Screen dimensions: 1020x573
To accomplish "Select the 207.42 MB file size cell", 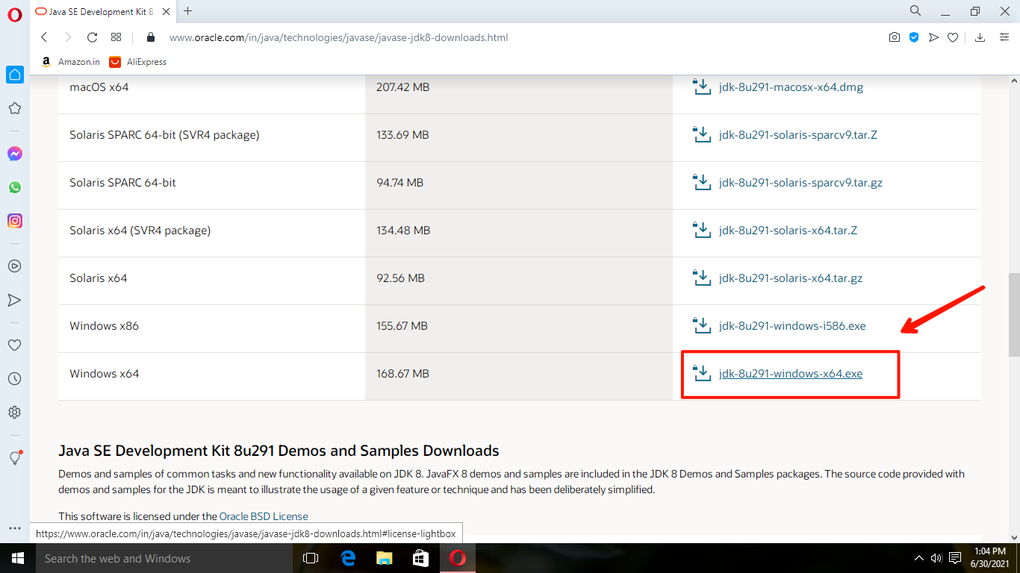I will click(403, 87).
